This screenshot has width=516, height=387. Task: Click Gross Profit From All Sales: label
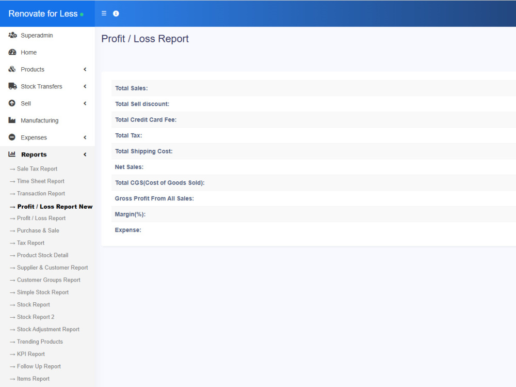pos(154,198)
